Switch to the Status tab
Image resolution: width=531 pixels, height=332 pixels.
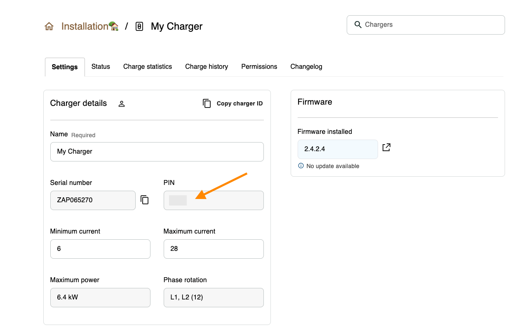coord(101,67)
